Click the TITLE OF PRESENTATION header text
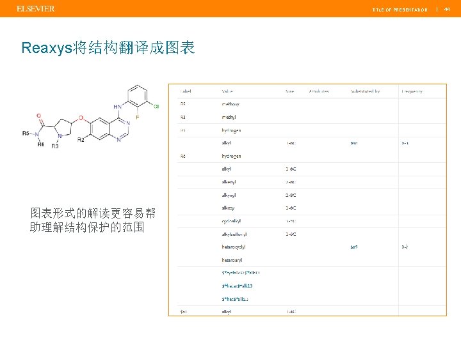The height and width of the screenshot is (345, 461). (x=400, y=10)
